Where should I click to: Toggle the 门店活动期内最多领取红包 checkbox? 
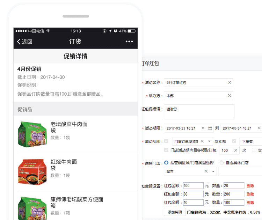pos(166,150)
